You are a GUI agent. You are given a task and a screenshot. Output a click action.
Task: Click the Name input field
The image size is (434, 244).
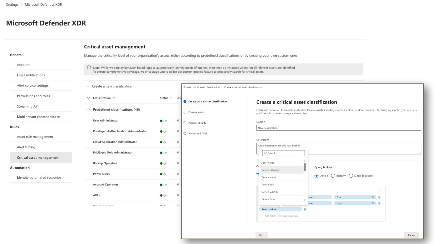click(338, 128)
